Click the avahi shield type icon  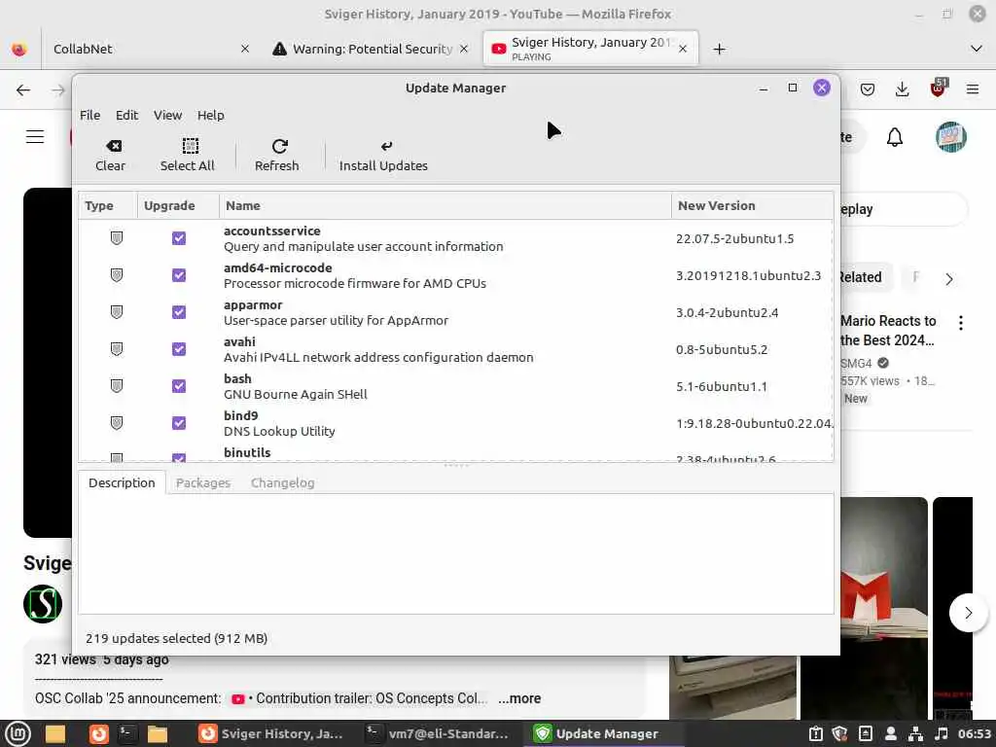(x=117, y=349)
